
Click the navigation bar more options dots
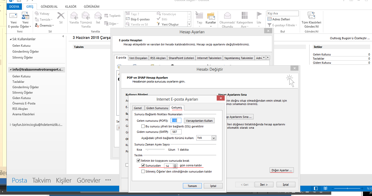click(x=108, y=180)
